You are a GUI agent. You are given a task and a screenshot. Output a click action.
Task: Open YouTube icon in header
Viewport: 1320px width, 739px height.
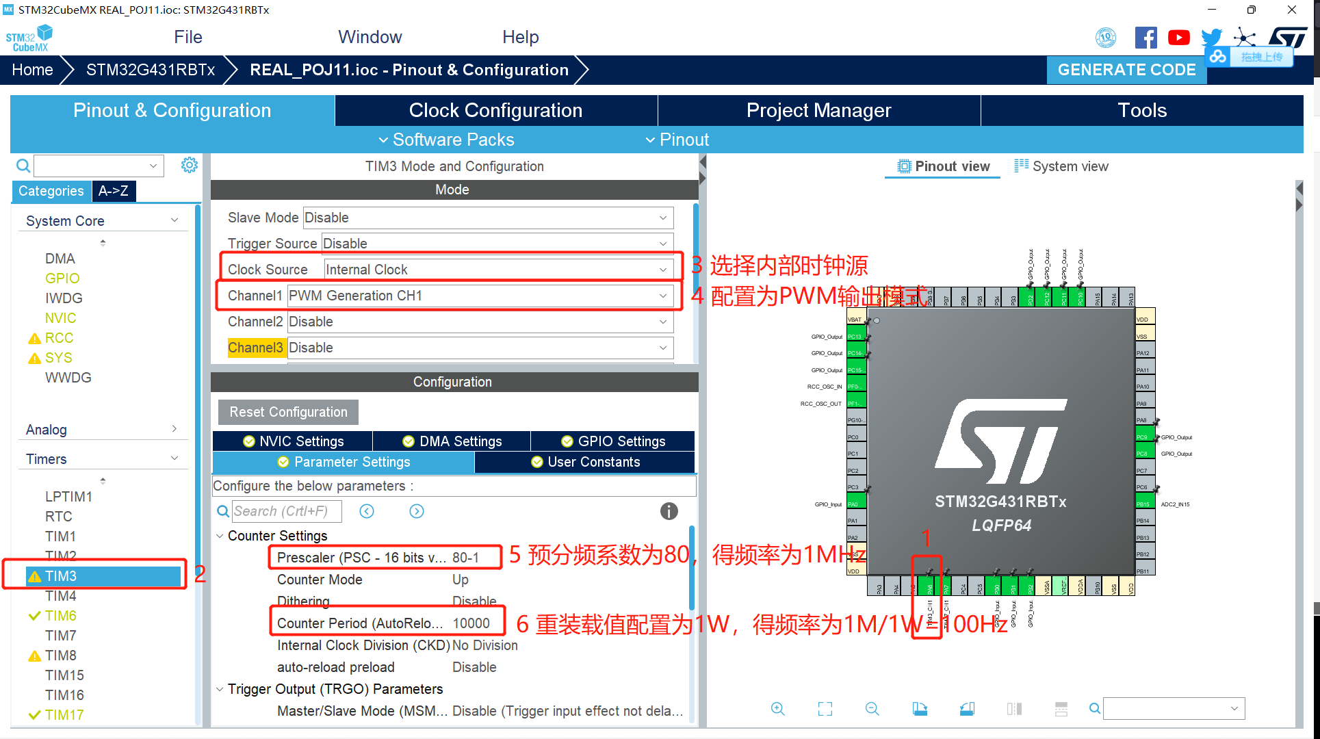[1178, 38]
